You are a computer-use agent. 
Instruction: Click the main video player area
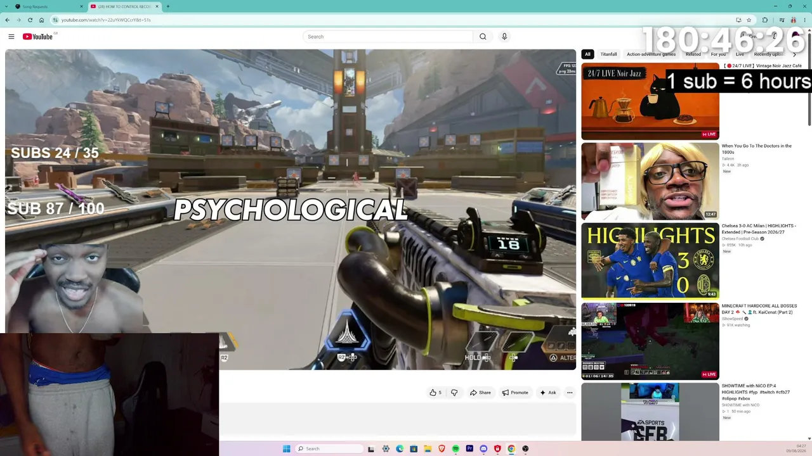(291, 210)
